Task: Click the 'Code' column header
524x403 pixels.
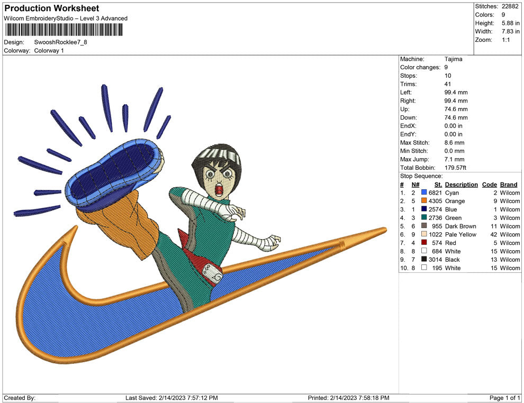Action: pyautogui.click(x=489, y=185)
